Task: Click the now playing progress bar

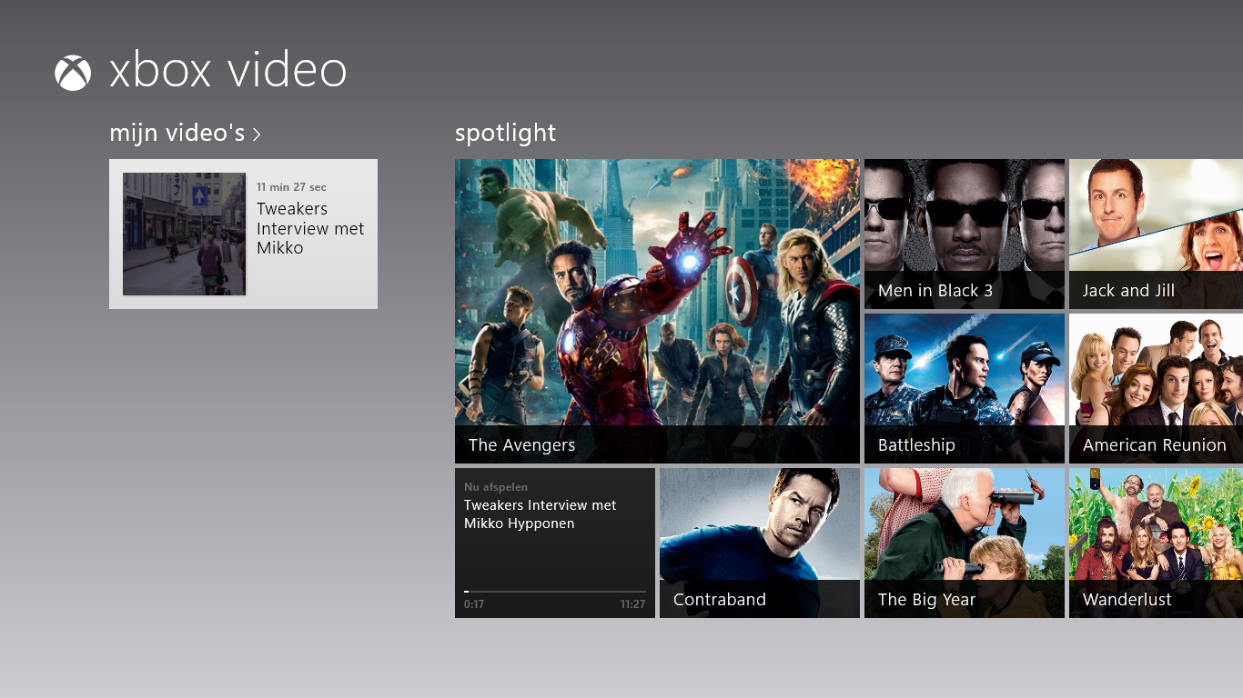Action: [x=555, y=592]
